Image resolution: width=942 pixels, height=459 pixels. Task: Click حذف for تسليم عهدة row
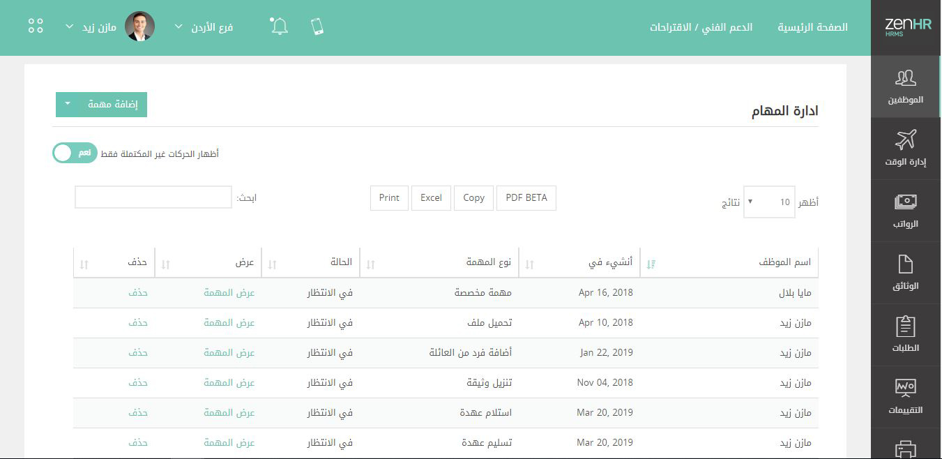tap(138, 443)
